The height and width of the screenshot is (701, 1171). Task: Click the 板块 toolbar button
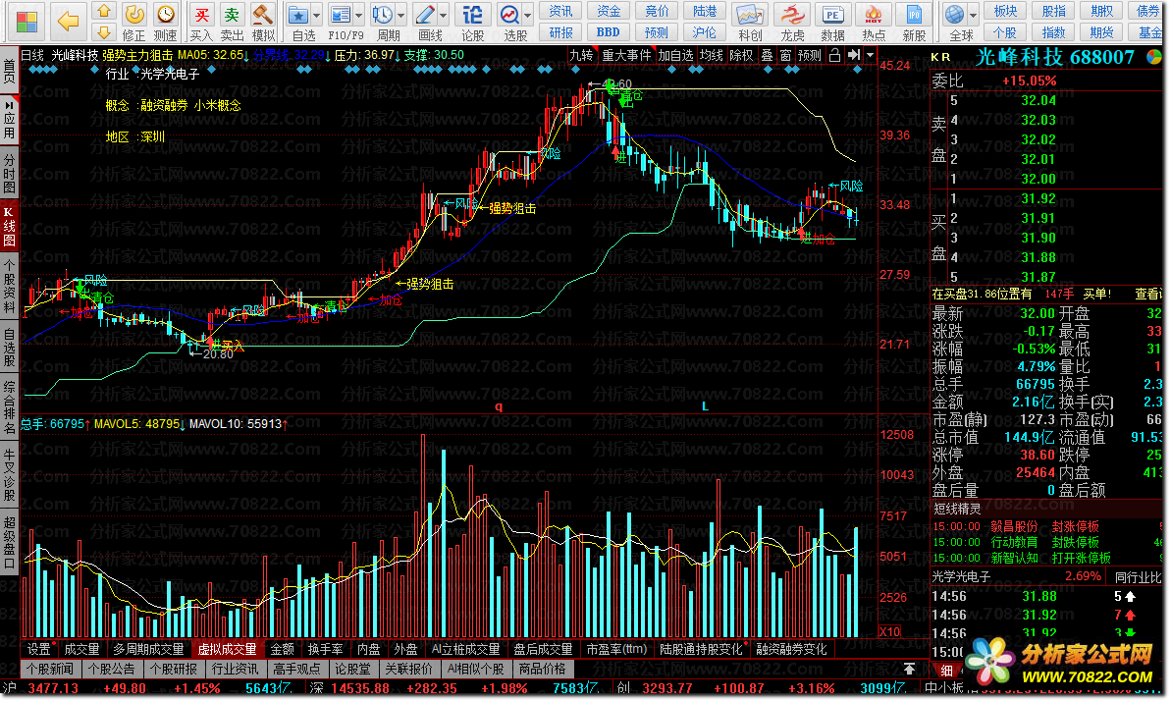(x=1005, y=11)
